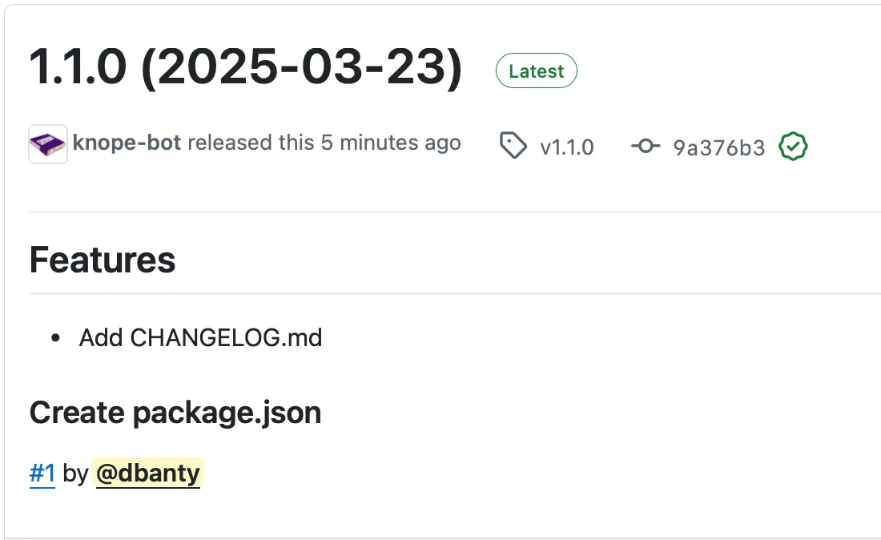Open pull request #1
Image resolution: width=881 pixels, height=540 pixels.
(x=42, y=474)
